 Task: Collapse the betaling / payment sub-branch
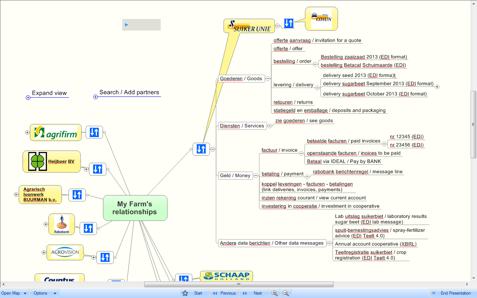(307, 177)
